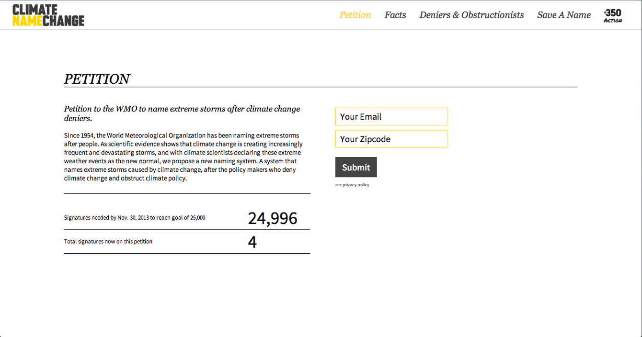Focus the Your Email input field
The image size is (642, 337).
[x=391, y=117]
